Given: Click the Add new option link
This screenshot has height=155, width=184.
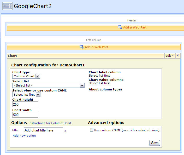Looking at the screenshot, I should point(24,136).
